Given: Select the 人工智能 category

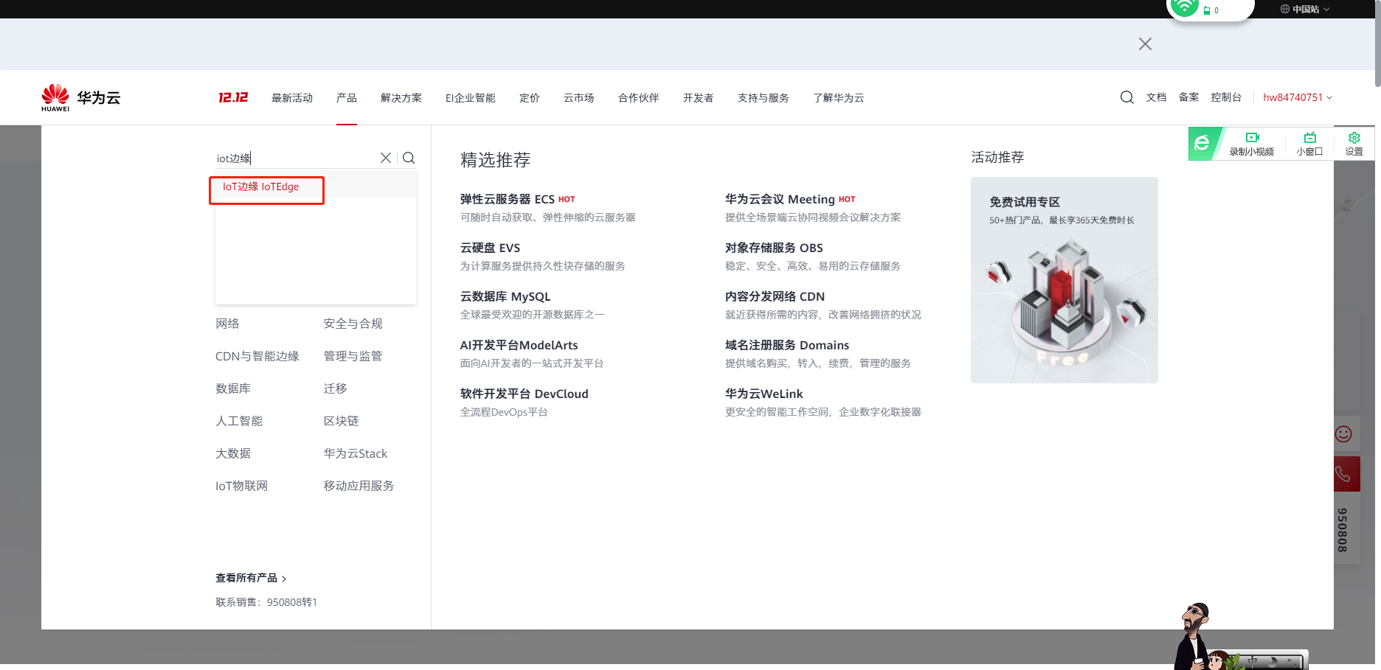Looking at the screenshot, I should (239, 421).
